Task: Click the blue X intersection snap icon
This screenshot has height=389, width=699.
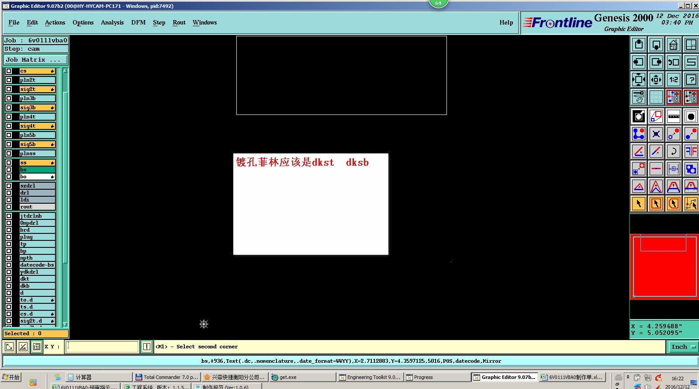Action: 656,134
